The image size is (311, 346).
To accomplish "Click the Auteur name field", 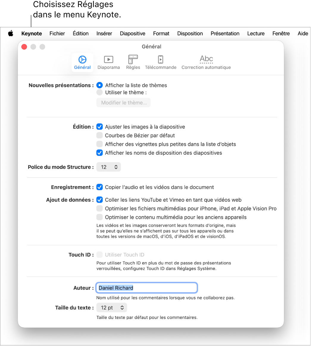I will 146,288.
